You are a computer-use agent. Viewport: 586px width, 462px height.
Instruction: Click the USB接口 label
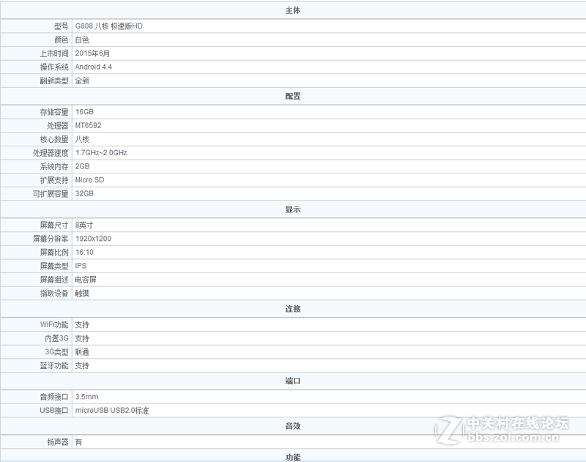54,411
